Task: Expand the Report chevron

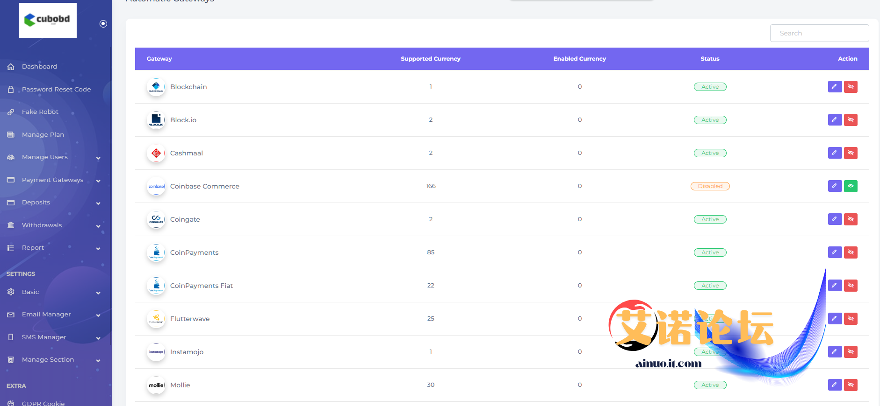Action: [x=98, y=249]
